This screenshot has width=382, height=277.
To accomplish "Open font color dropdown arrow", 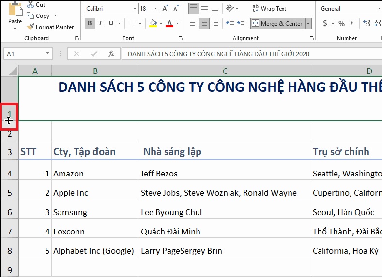I will click(x=177, y=23).
